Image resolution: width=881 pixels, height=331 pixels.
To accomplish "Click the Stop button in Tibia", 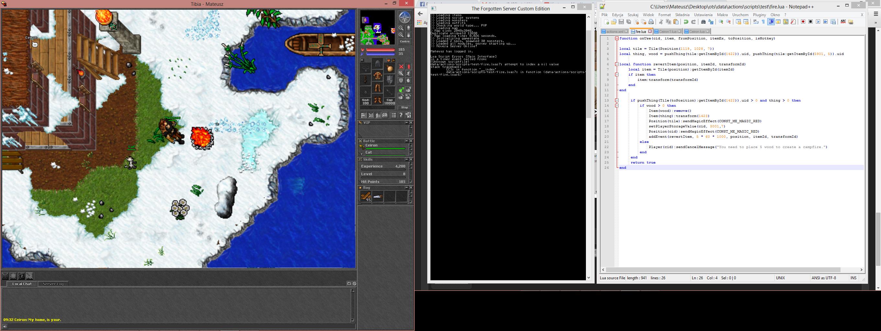I will pyautogui.click(x=405, y=108).
